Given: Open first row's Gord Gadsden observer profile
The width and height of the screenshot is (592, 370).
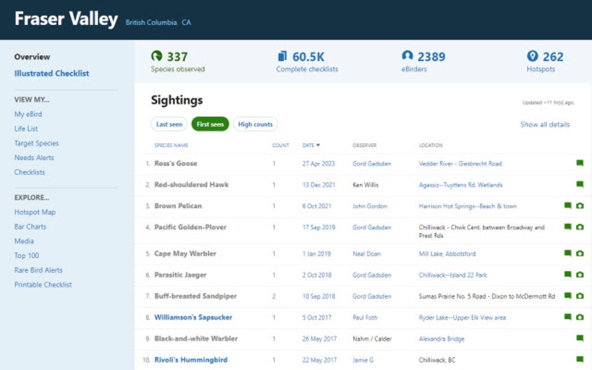Looking at the screenshot, I should pyautogui.click(x=372, y=164).
